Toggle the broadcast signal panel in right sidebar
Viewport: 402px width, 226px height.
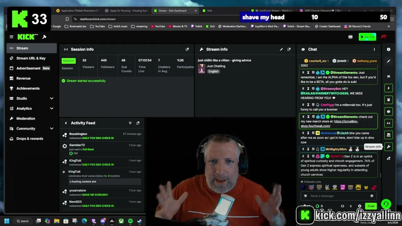point(388,123)
